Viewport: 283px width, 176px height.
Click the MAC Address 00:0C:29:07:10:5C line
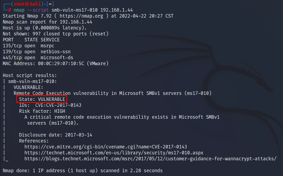point(56,64)
